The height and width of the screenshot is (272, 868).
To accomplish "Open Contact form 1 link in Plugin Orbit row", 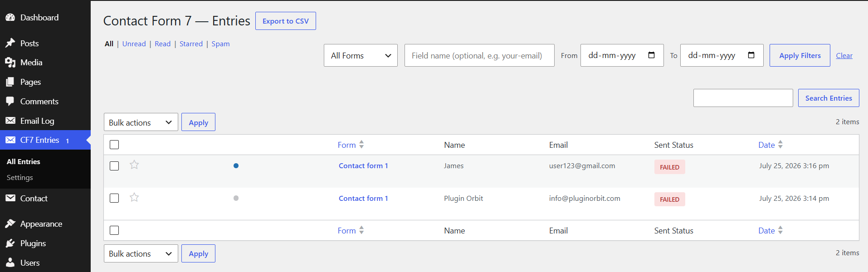I will [x=363, y=199].
